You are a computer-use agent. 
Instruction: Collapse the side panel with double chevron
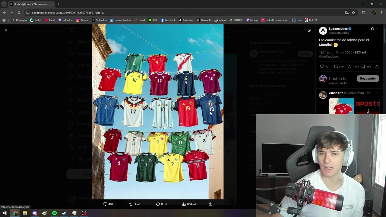coord(309,30)
